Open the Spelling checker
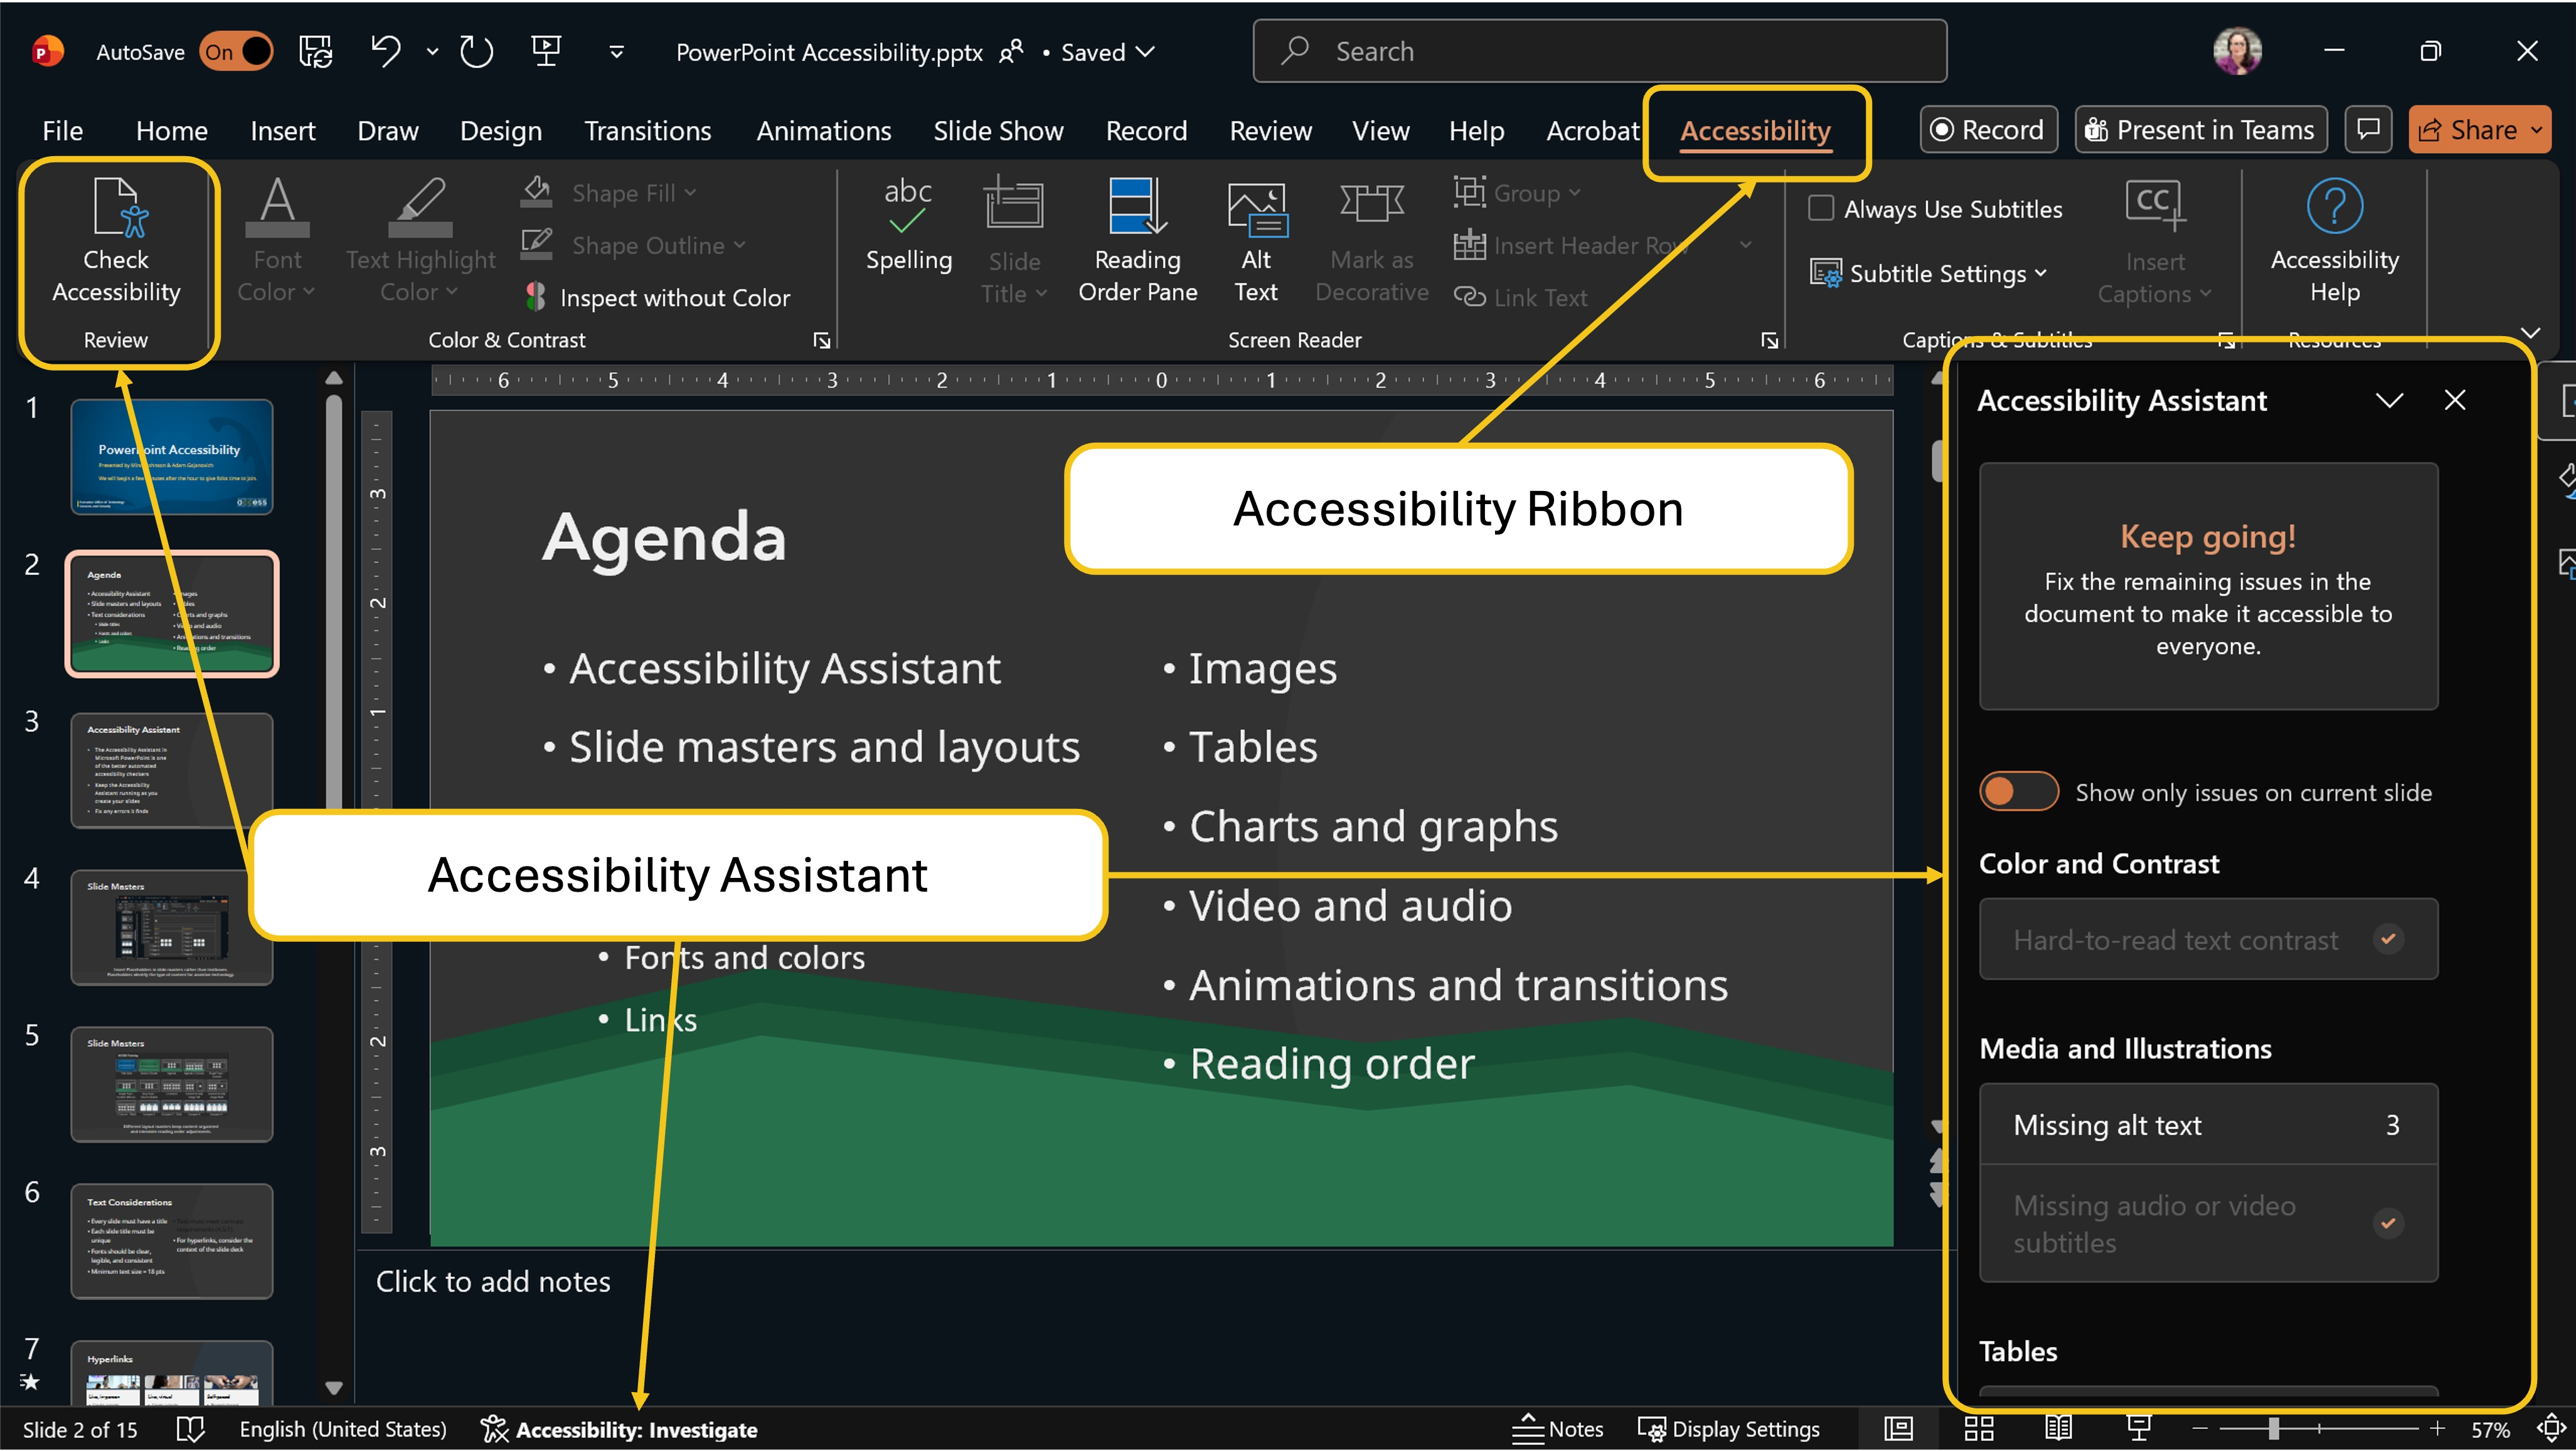 [908, 225]
